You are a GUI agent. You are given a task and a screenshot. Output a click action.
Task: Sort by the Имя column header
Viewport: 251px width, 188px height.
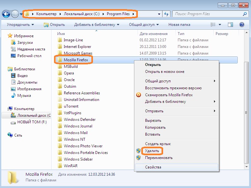(61, 34)
